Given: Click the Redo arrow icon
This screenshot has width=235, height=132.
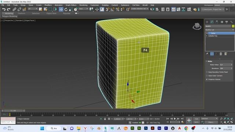Looking at the screenshot, I should tap(9, 10).
